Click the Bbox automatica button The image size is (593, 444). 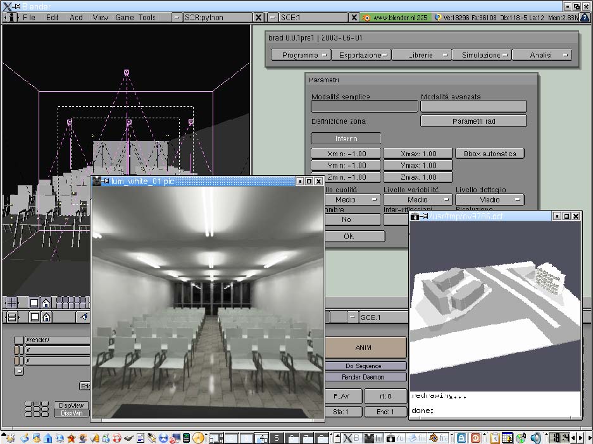pos(489,154)
